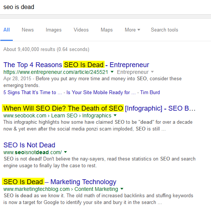This screenshot has width=211, height=210.
Task: Click the www.seoisnotdead.com URL
Action: point(33,152)
